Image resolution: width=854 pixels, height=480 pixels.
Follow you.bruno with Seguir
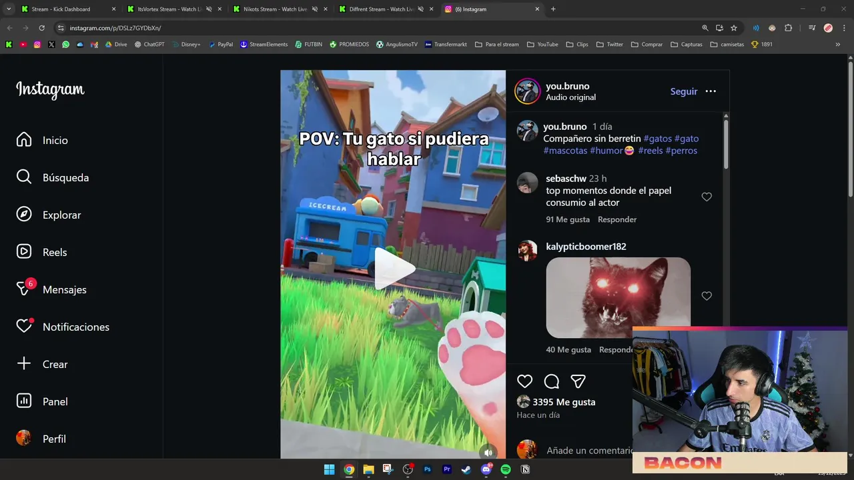pos(684,91)
